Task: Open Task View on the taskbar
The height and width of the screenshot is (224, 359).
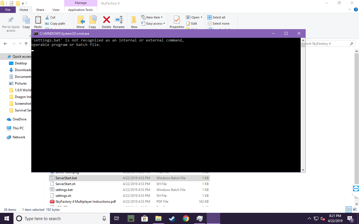Action: (x=117, y=218)
